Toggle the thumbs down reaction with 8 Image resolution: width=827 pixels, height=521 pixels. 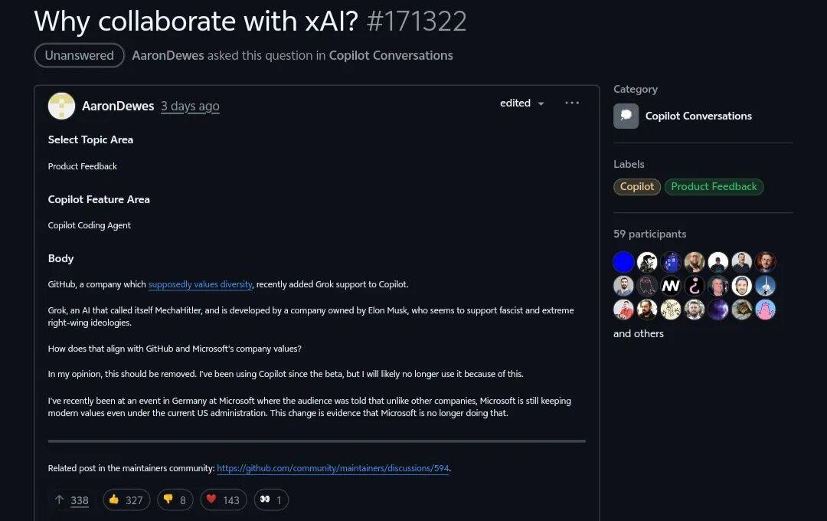click(x=175, y=500)
